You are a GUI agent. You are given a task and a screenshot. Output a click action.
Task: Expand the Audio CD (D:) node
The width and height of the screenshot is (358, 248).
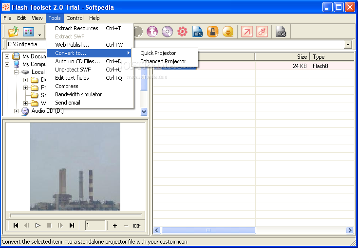[16, 111]
